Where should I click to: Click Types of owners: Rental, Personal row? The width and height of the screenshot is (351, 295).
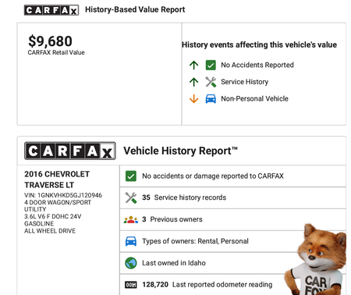click(x=232, y=241)
